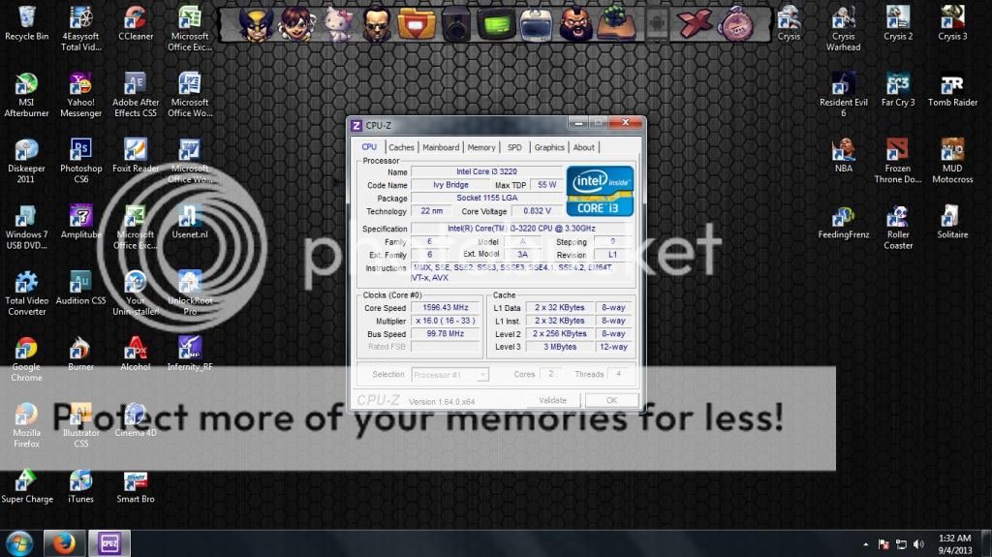This screenshot has width=992, height=557.
Task: Open the volume tray icon
Action: (918, 544)
